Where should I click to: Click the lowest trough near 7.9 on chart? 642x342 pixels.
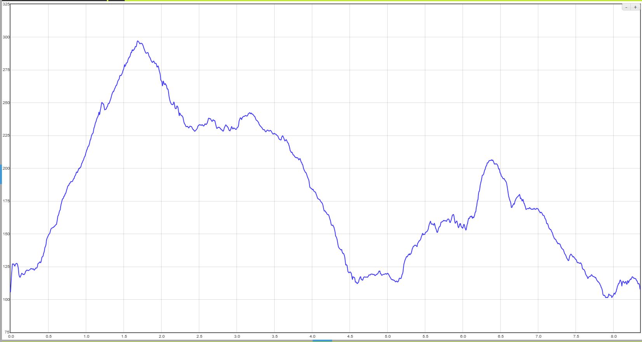(607, 297)
